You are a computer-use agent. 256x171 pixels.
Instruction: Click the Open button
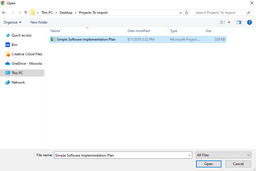tap(208, 164)
